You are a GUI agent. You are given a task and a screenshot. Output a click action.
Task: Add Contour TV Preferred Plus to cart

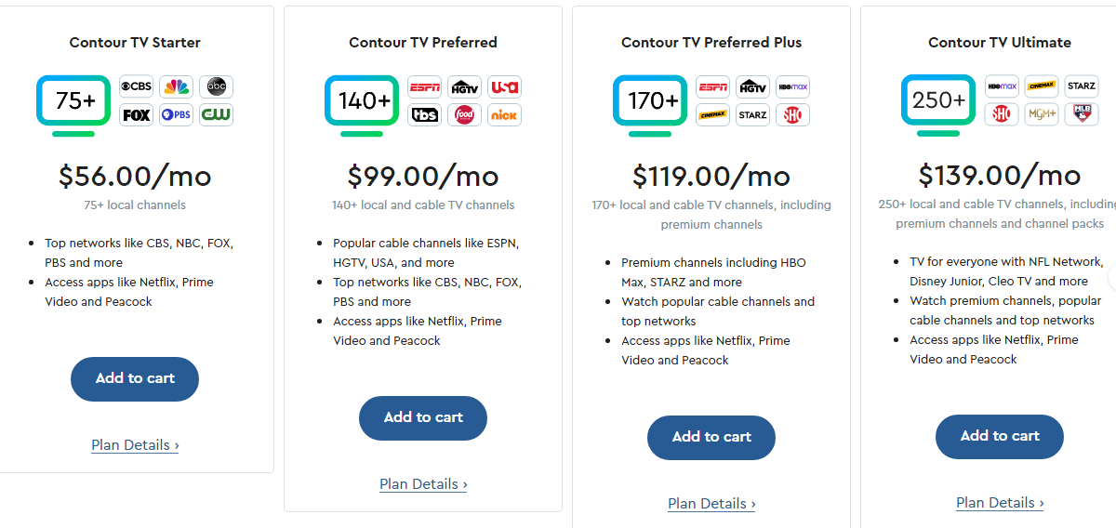click(x=711, y=438)
